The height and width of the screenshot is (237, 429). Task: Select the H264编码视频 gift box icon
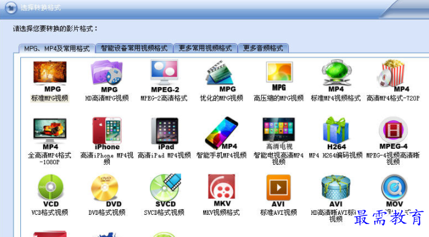336,133
